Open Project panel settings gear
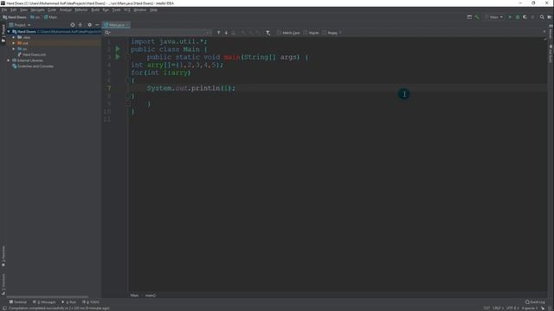 click(x=89, y=25)
